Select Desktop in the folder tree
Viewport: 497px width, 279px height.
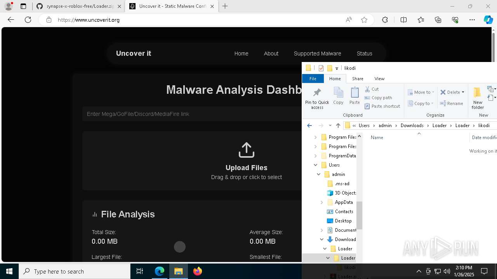[340, 221]
